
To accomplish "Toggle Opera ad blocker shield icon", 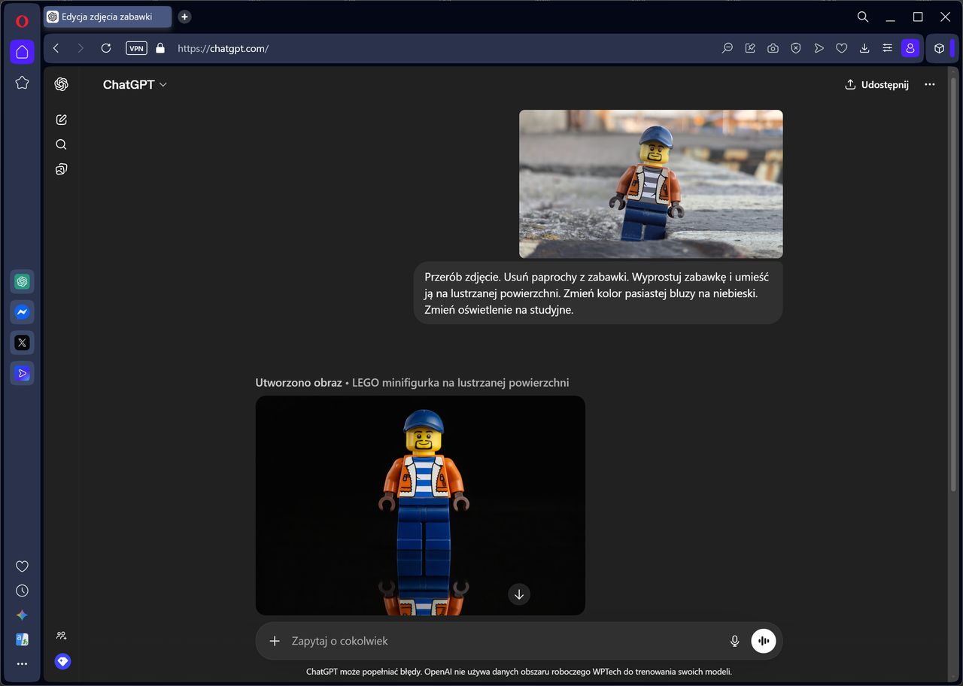I will 795,48.
